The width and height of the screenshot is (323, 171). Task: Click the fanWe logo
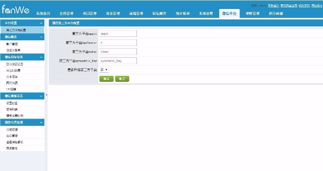coord(16,9)
